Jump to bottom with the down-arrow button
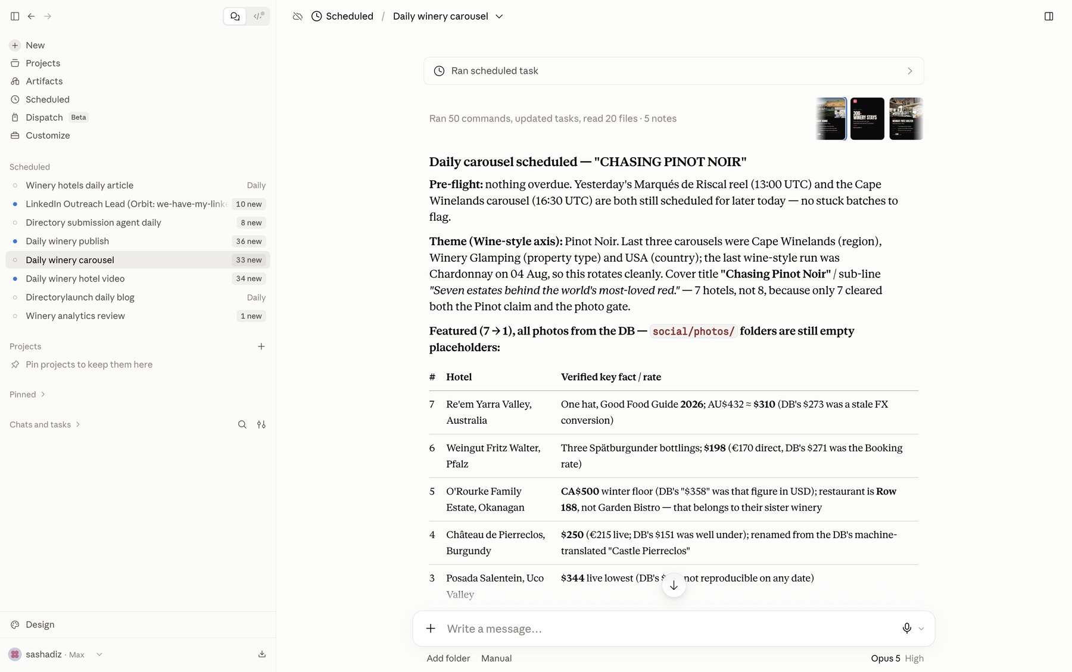This screenshot has width=1072, height=672. (674, 585)
